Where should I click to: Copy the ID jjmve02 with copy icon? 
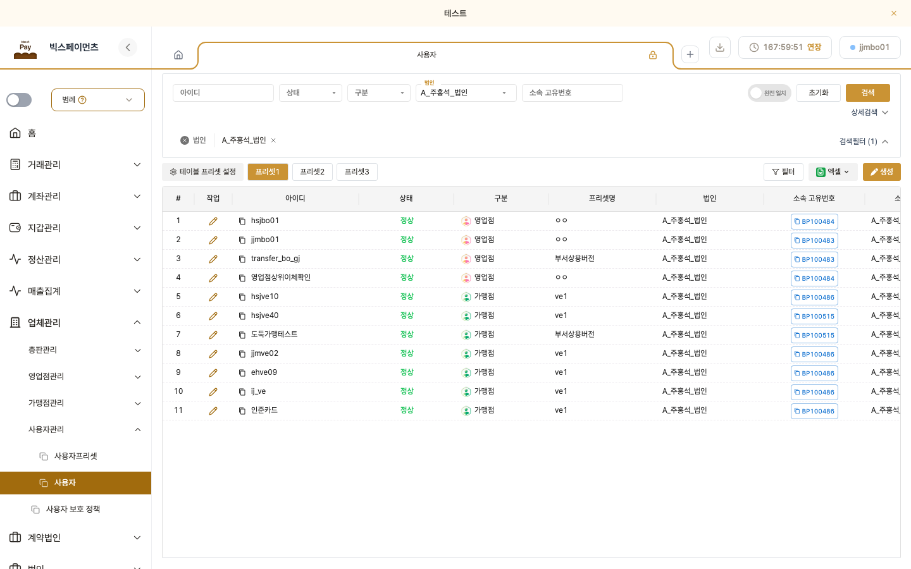[x=242, y=354]
